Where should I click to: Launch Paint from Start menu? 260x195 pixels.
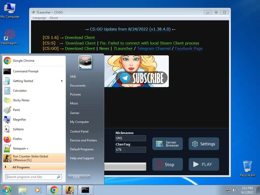point(34,110)
